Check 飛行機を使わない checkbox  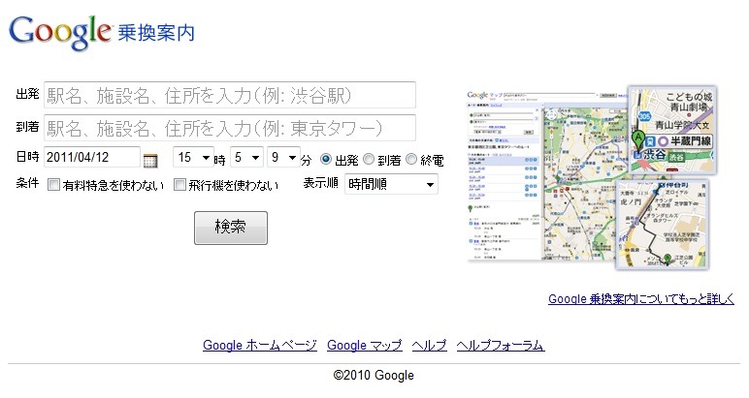pos(179,185)
